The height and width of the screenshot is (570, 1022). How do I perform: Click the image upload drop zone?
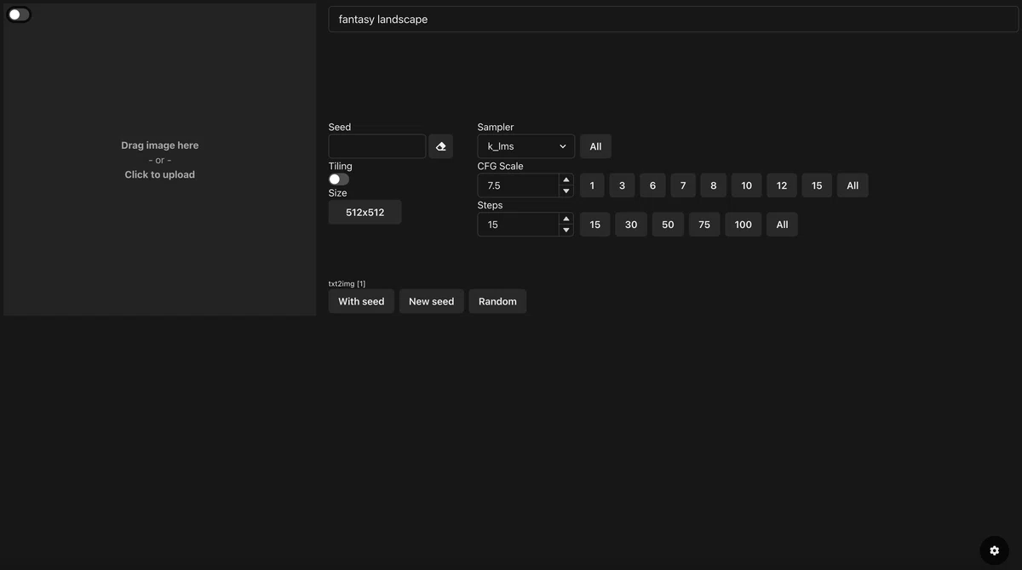160,160
